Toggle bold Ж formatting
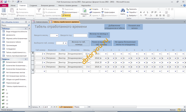 coord(141,12)
